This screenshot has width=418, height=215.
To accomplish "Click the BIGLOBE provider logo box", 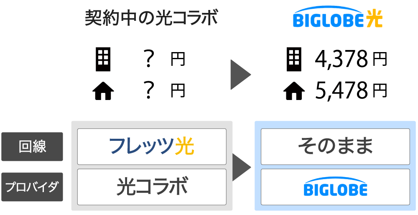I will [x=335, y=187].
